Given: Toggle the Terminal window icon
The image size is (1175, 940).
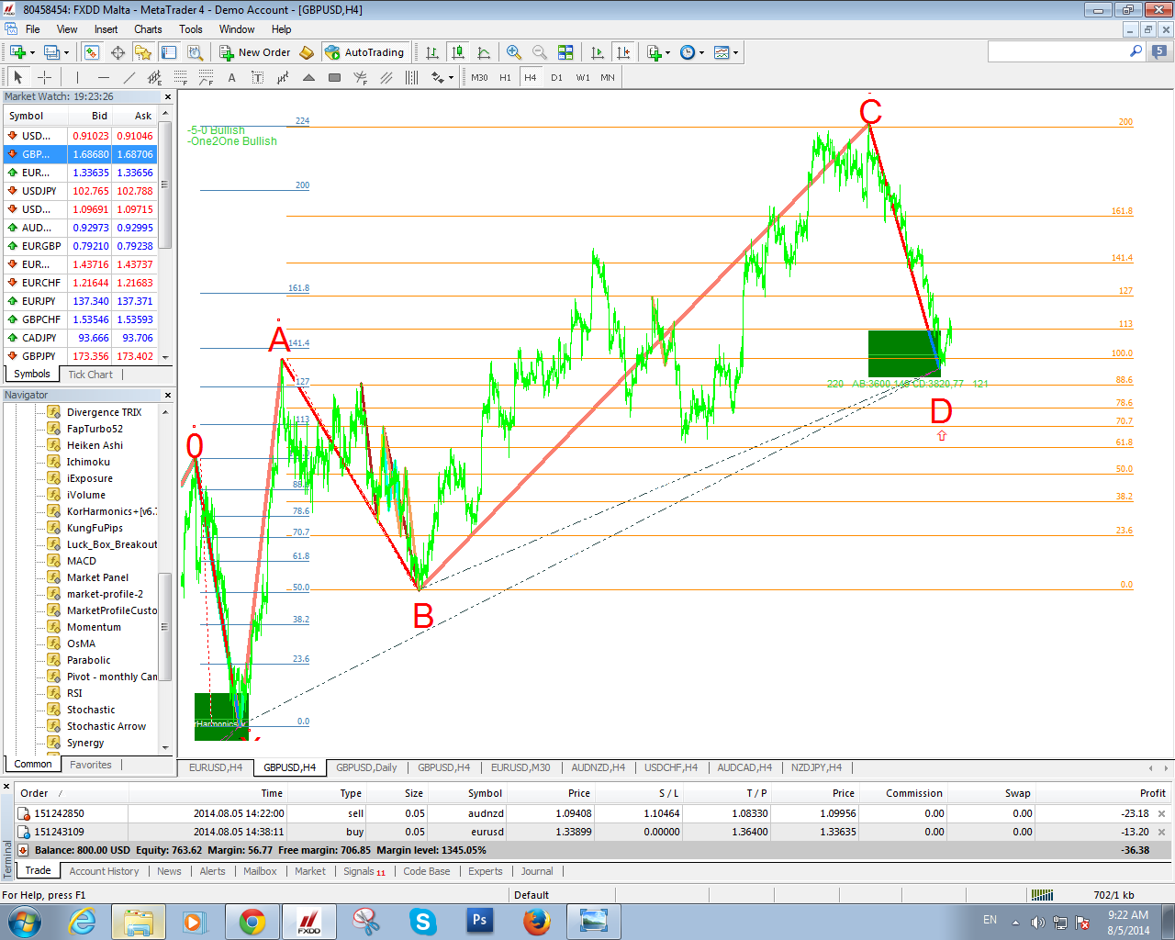Looking at the screenshot, I should click(169, 52).
